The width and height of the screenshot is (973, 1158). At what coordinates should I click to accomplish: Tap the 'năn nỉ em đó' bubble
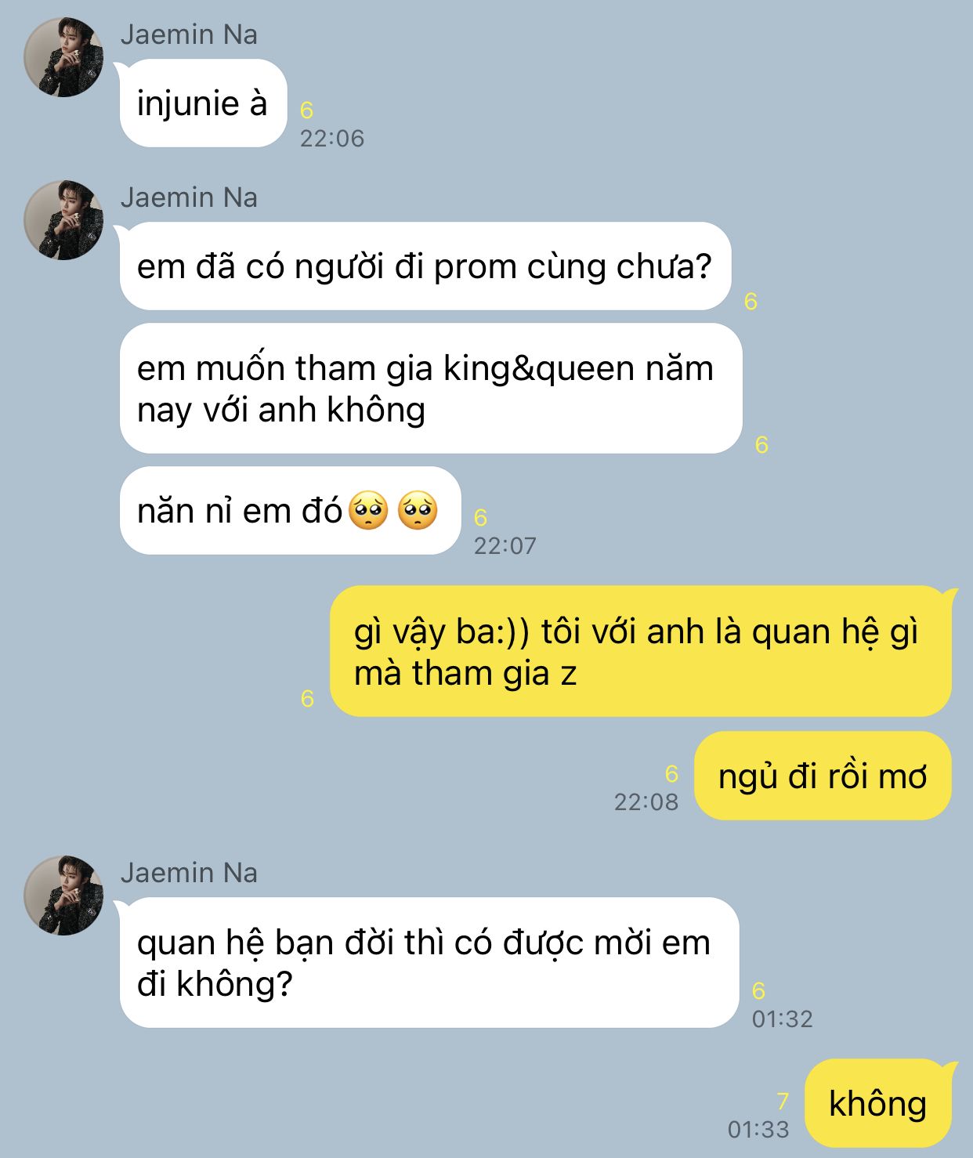click(290, 511)
